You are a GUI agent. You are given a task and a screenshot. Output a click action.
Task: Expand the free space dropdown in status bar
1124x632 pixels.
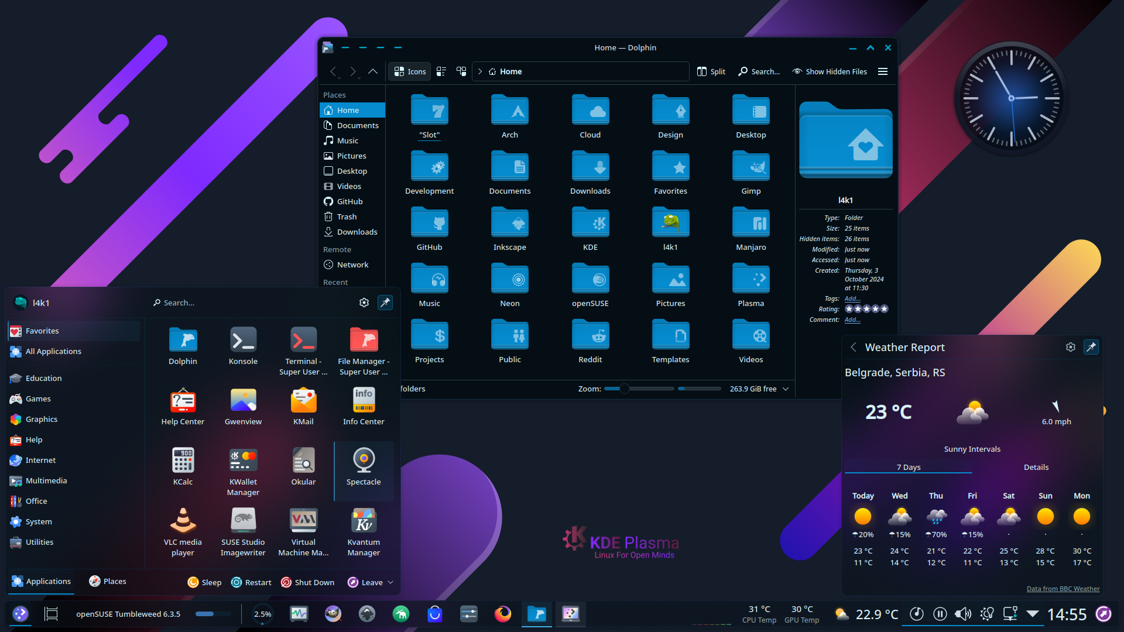click(x=786, y=389)
